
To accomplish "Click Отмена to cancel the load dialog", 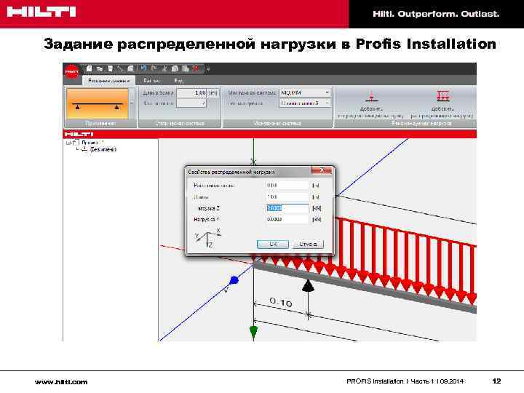I will [308, 245].
